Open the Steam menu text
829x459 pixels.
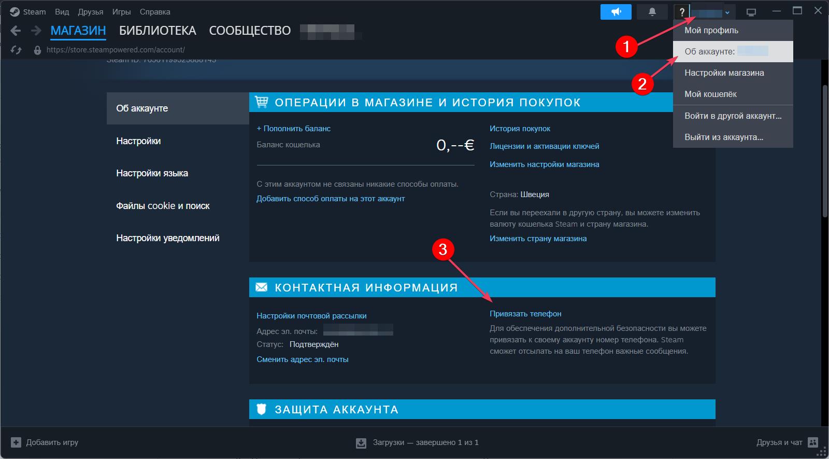[34, 11]
